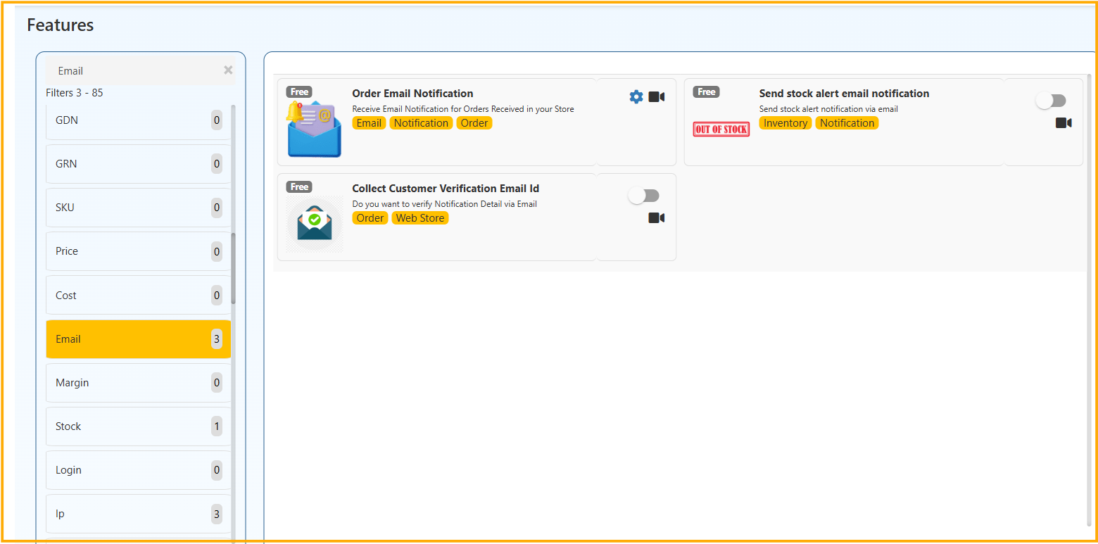The image size is (1098, 544).
Task: Click the Inventory tag on stock alert
Action: pos(785,123)
